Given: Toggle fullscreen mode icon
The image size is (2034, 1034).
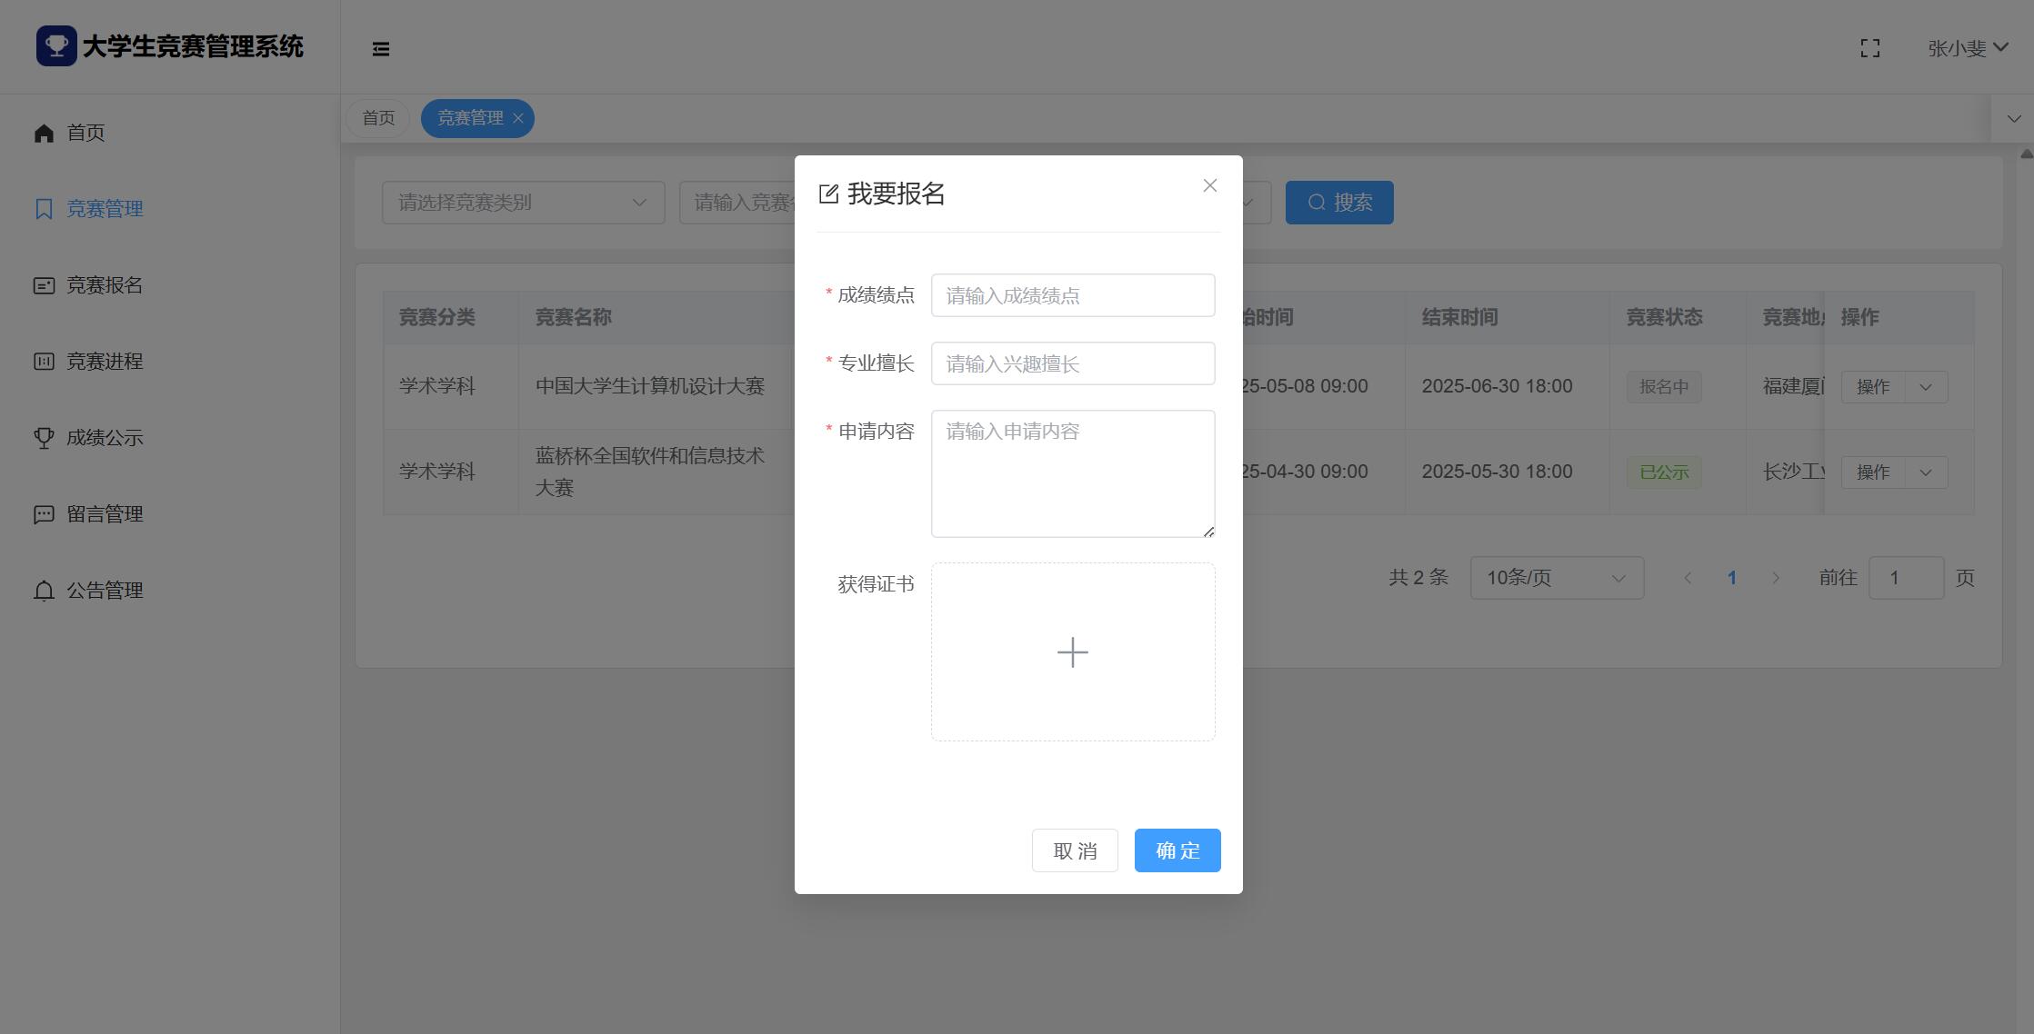Looking at the screenshot, I should [1870, 48].
